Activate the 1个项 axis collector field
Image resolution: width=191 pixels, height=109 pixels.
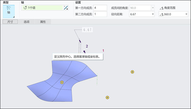[x=42, y=8]
